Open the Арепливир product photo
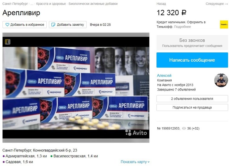232x167 pixels. (x=76, y=88)
